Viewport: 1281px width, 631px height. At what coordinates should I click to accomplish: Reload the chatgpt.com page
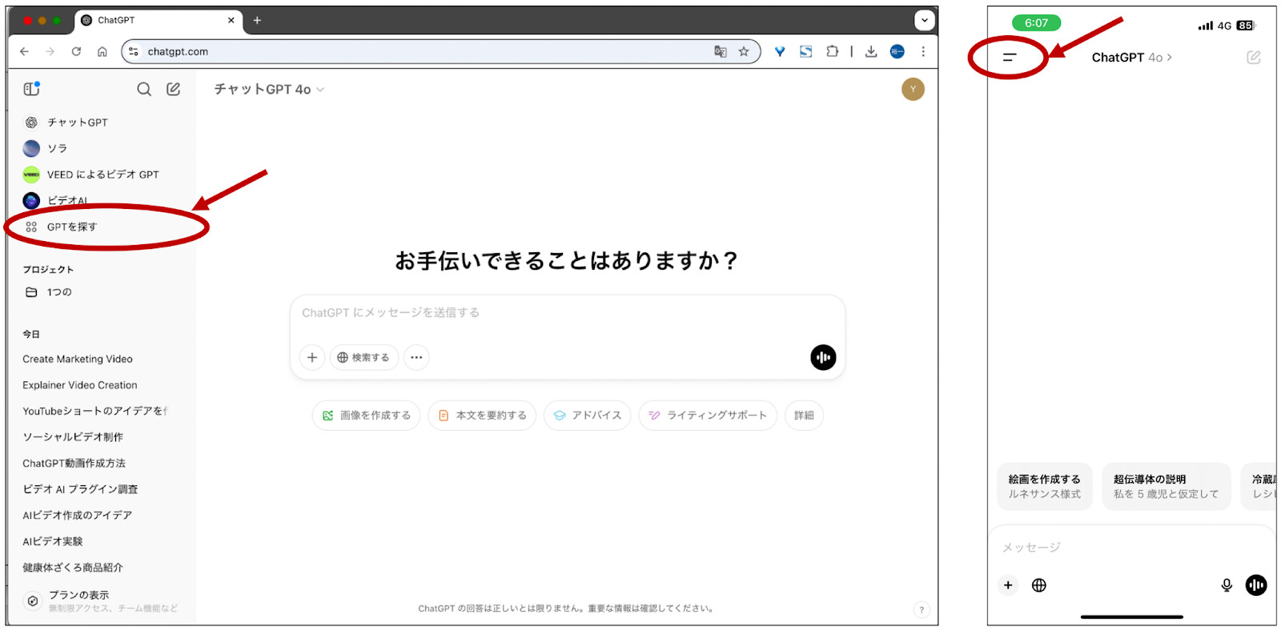76,51
